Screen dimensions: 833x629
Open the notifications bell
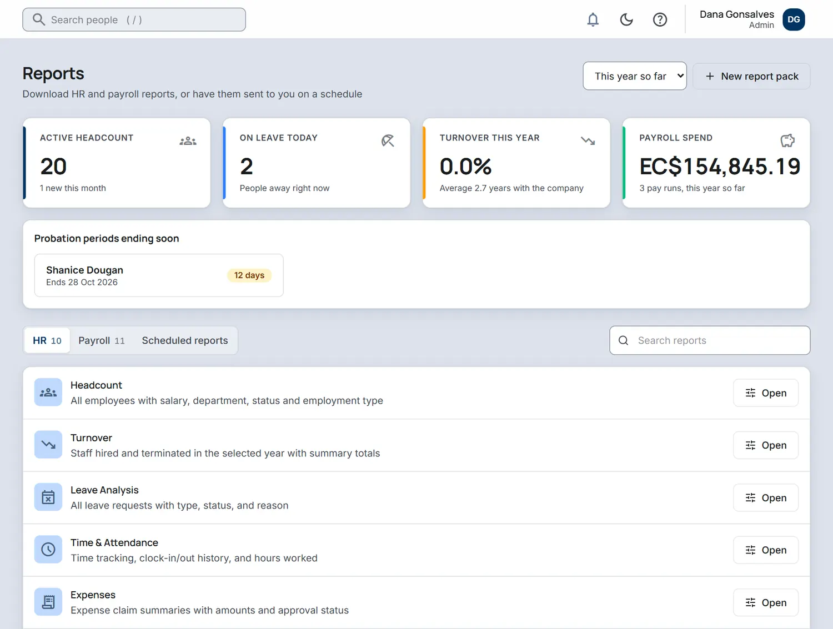593,20
